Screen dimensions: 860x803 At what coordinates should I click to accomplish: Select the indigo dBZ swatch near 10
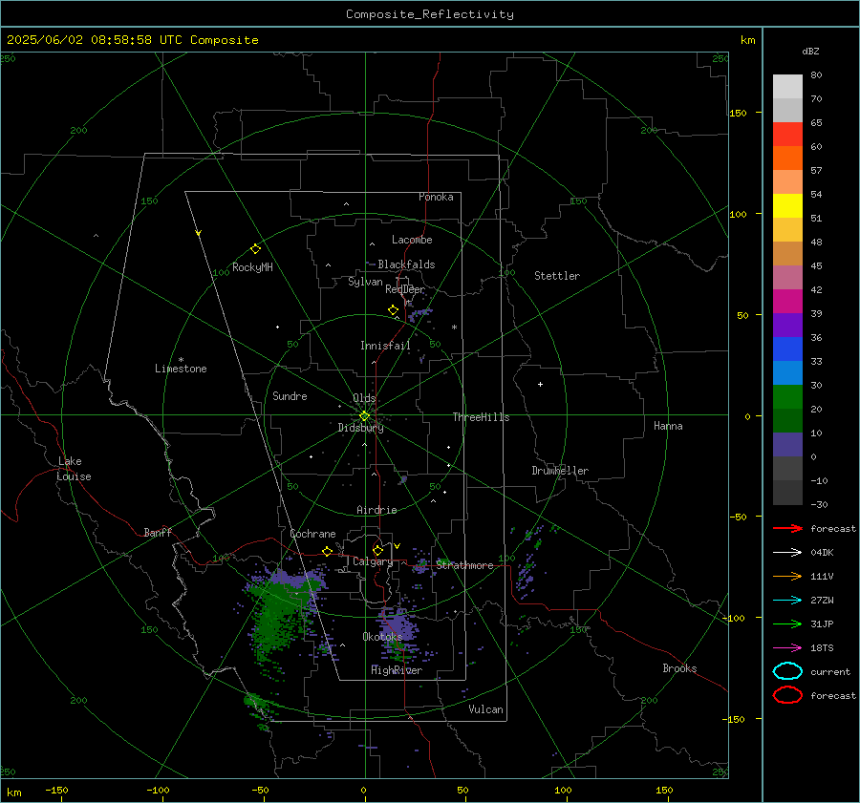tap(787, 445)
